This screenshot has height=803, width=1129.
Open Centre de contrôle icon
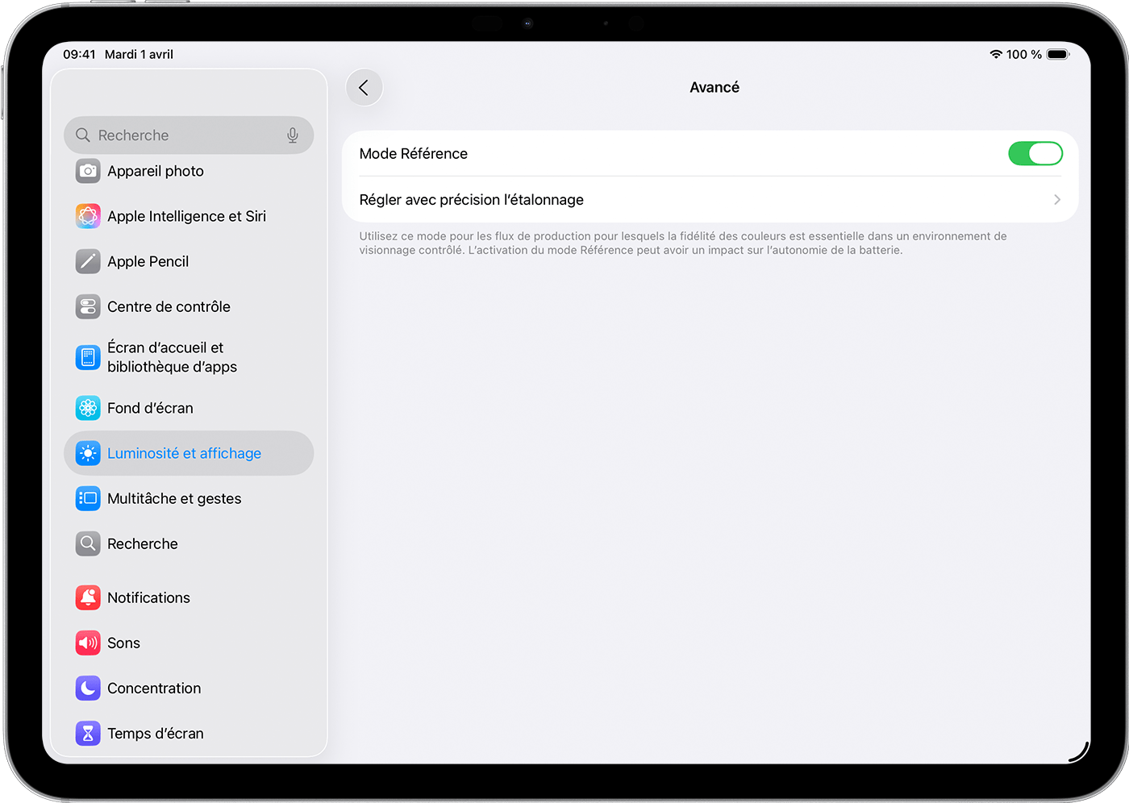(88, 306)
